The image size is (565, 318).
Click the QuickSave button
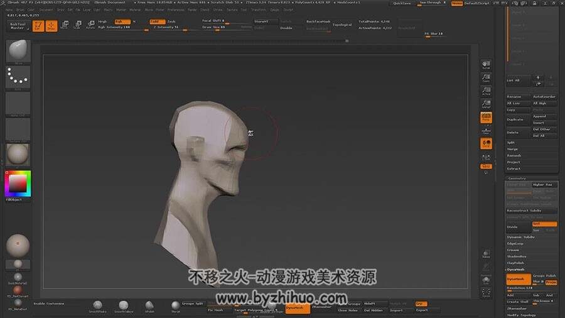[x=402, y=3]
